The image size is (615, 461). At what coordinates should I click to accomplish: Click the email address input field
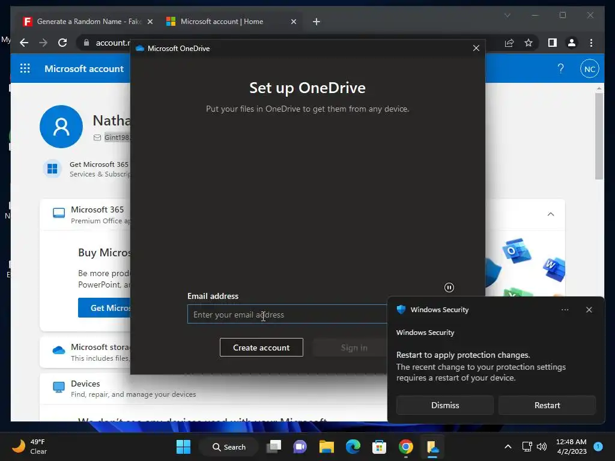coord(287,315)
